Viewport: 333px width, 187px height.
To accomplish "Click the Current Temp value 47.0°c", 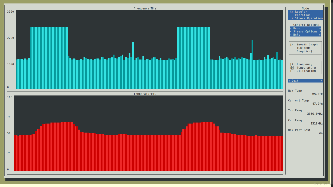I will click(x=317, y=104).
